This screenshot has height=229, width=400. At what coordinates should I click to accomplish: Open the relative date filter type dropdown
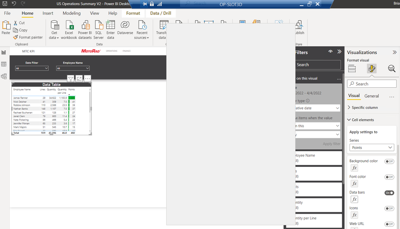(x=318, y=108)
